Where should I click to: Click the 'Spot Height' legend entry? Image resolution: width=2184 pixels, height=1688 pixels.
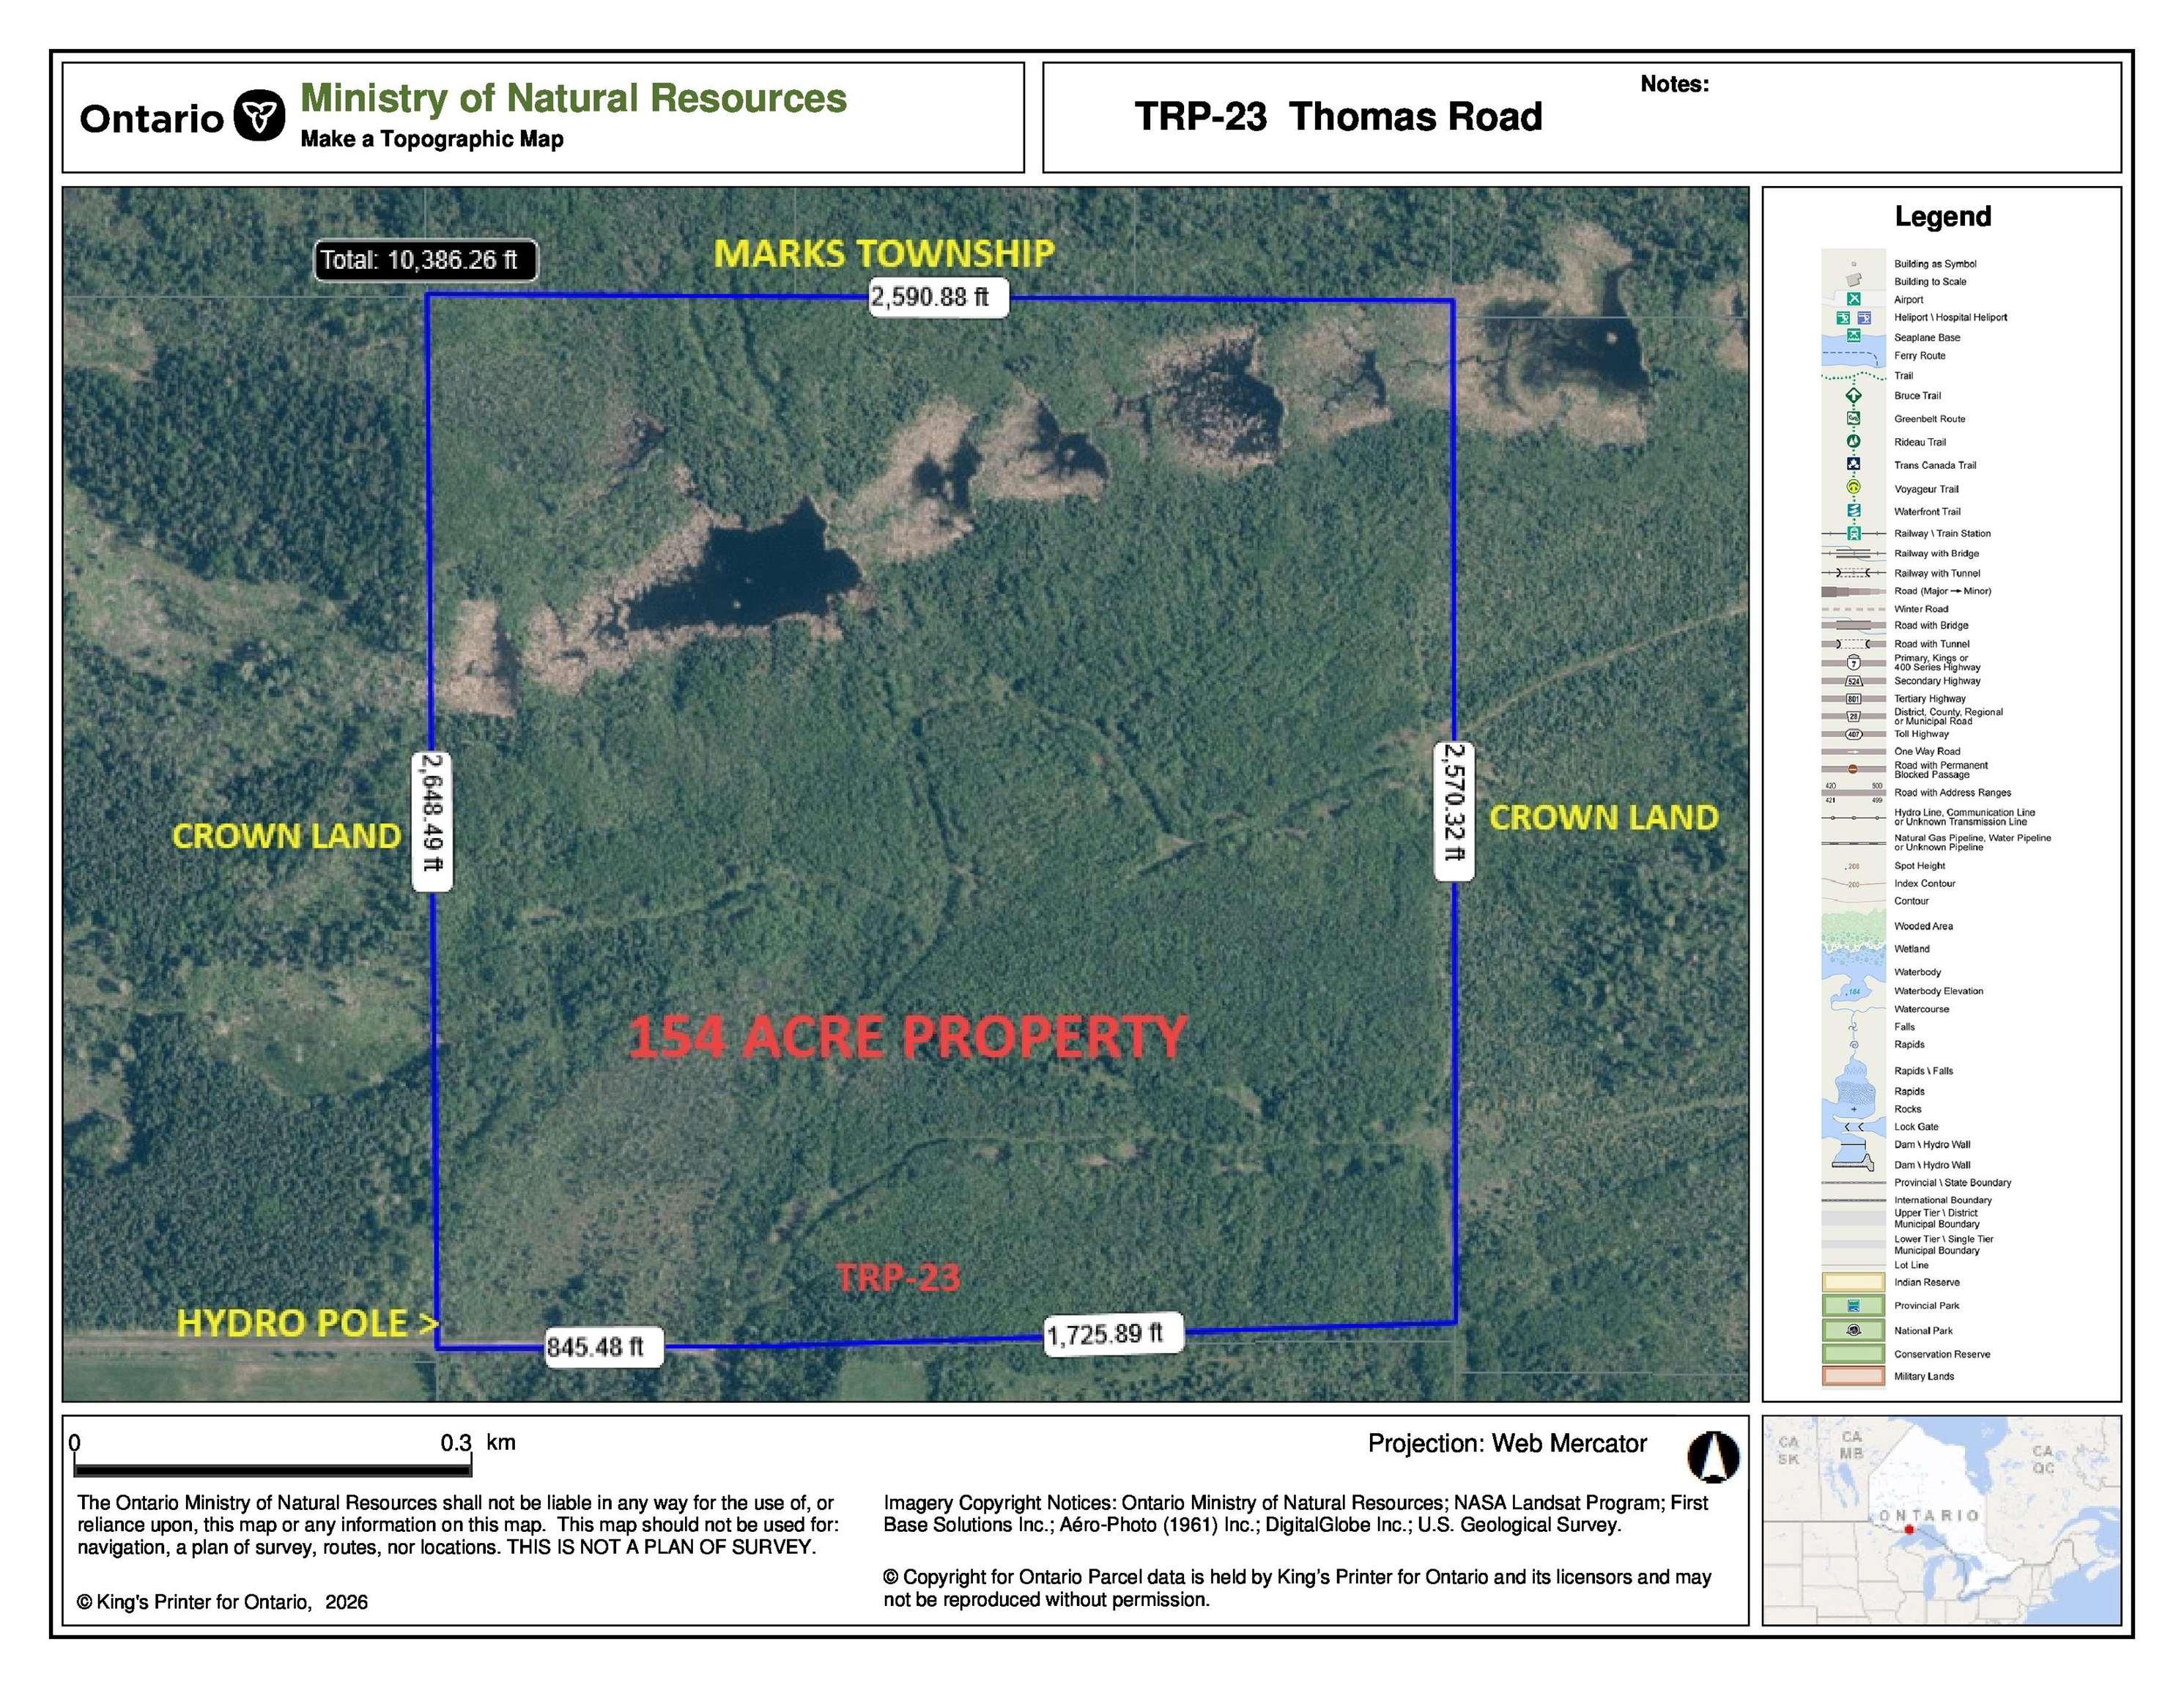(1920, 866)
